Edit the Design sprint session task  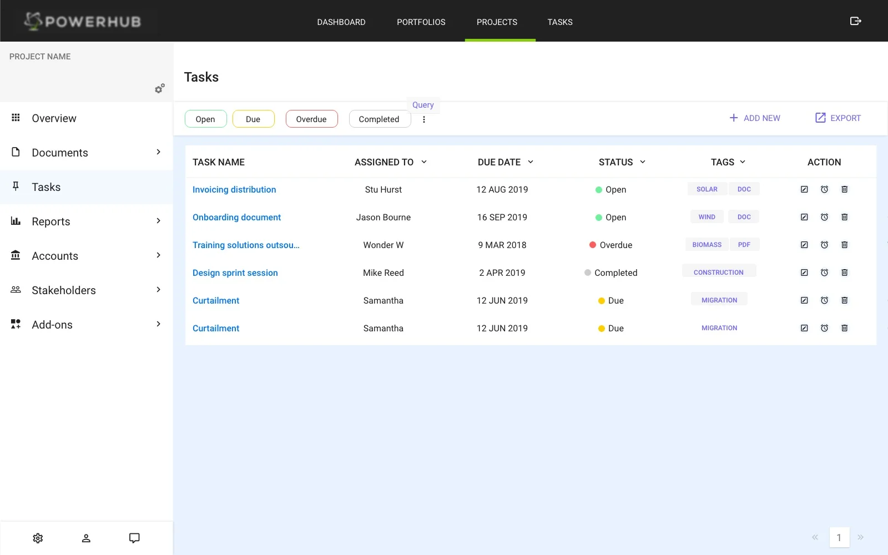[x=804, y=273]
